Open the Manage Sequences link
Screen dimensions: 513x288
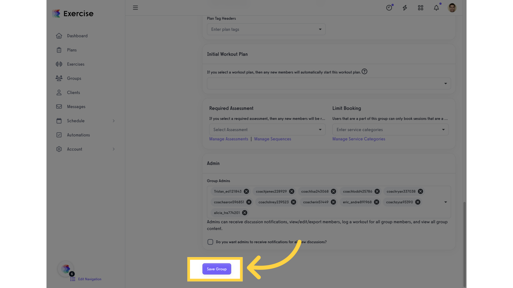[273, 139]
